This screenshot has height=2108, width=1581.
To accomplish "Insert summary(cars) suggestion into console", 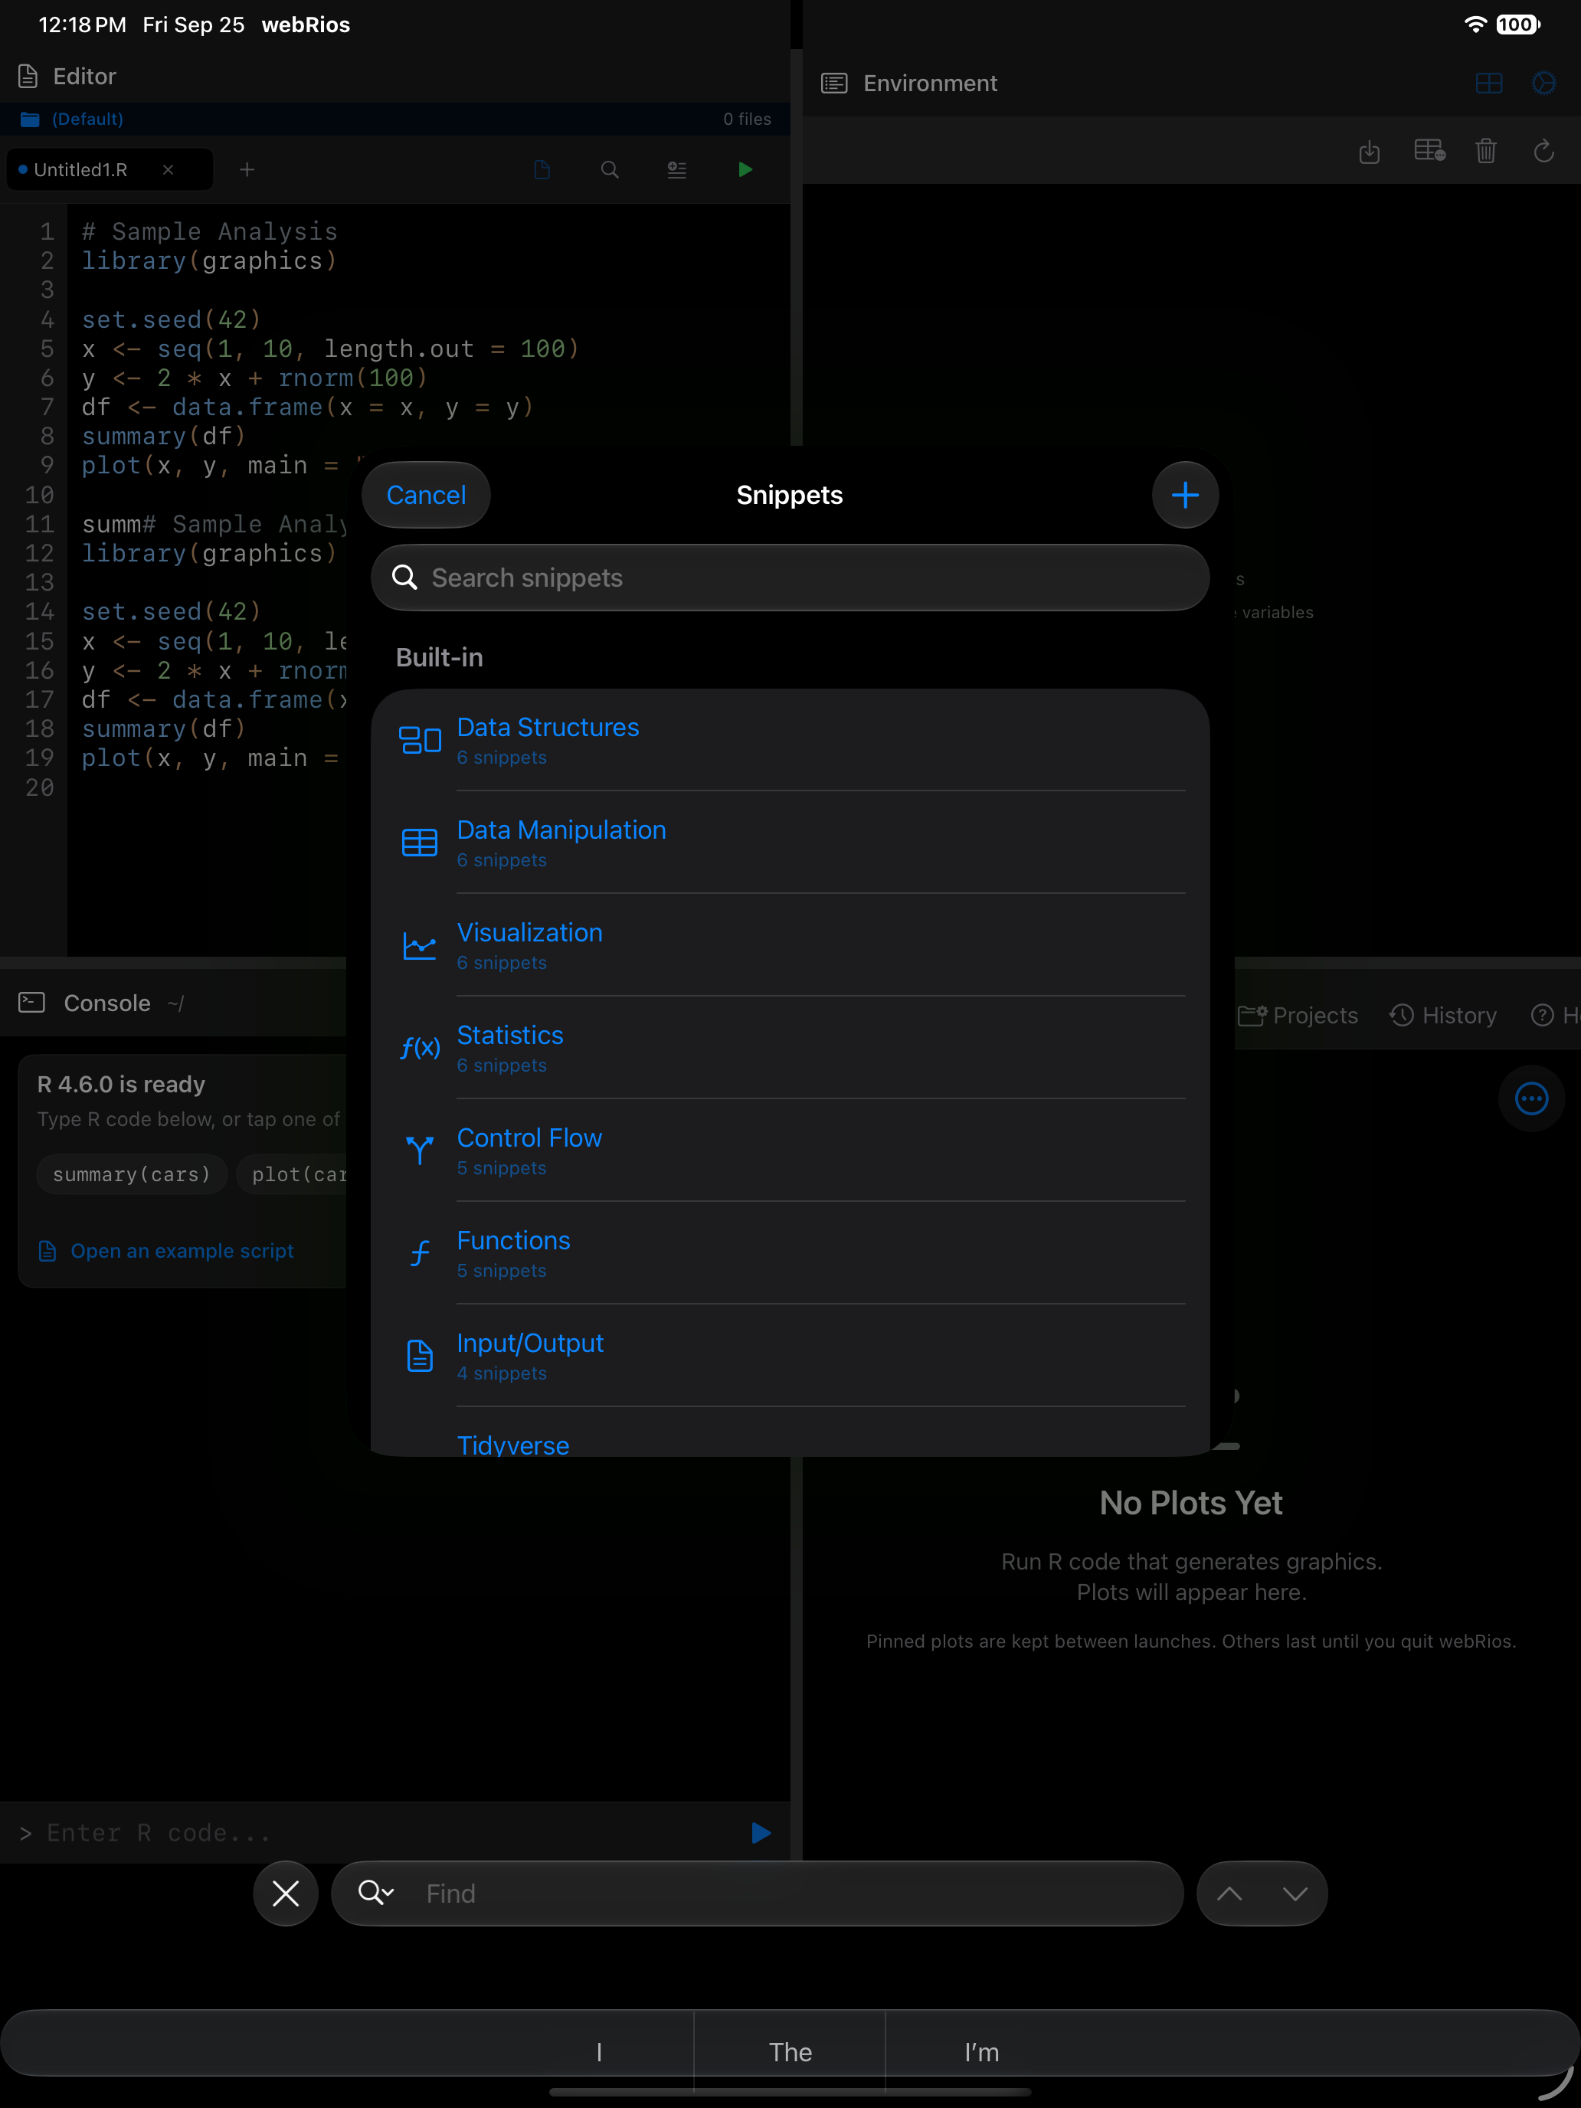I will coord(132,1174).
